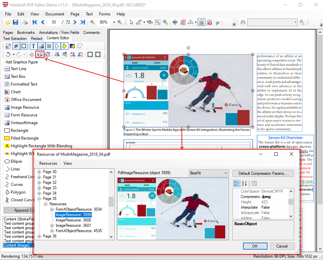Select Content (Image) in content list
This screenshot has height=260, width=323.
(18, 246)
